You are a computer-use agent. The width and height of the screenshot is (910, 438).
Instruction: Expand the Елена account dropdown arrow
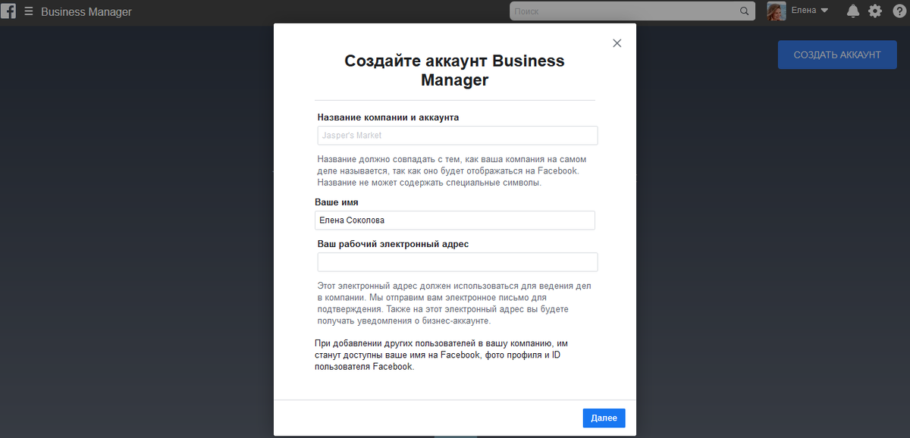[824, 11]
